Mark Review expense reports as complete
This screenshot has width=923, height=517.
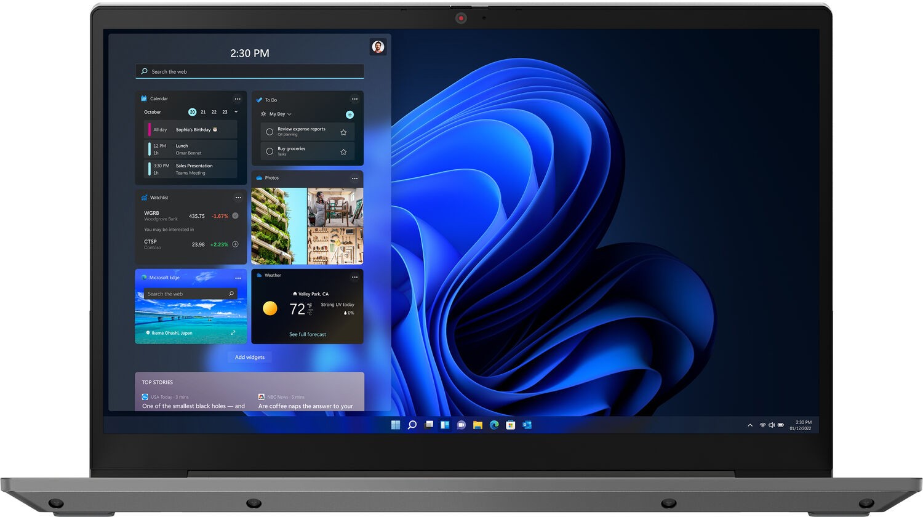(270, 132)
